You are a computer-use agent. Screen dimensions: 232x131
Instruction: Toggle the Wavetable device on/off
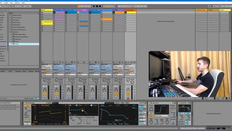tap(25, 103)
